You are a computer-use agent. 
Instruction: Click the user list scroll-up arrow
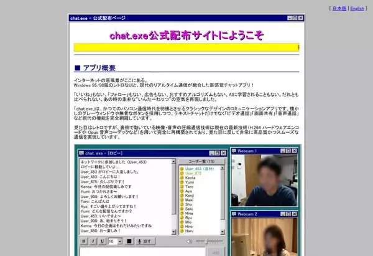(223, 168)
